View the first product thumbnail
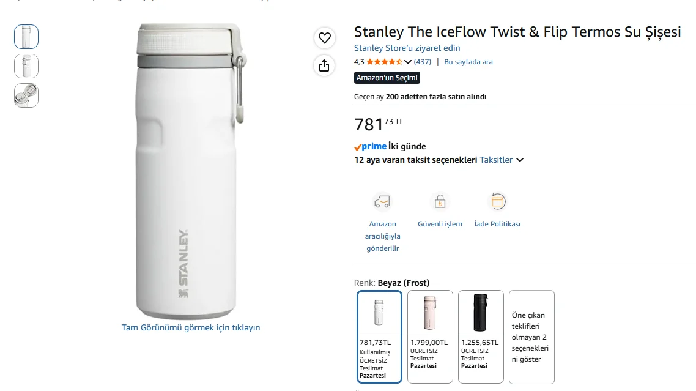 [26, 37]
